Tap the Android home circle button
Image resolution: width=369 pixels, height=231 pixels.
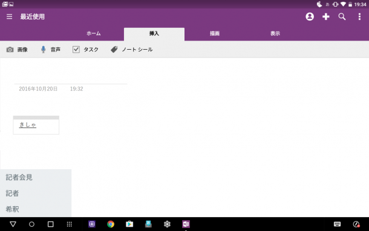pos(31,224)
